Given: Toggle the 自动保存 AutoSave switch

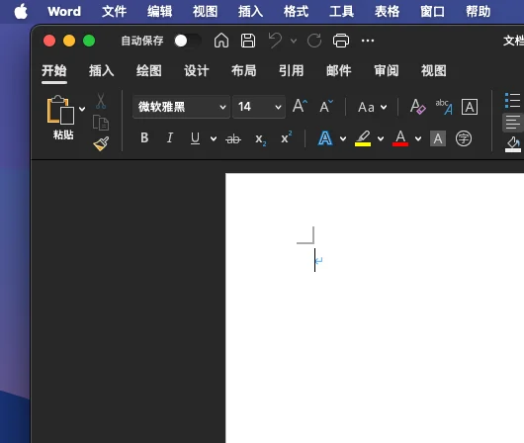Looking at the screenshot, I should coord(188,41).
